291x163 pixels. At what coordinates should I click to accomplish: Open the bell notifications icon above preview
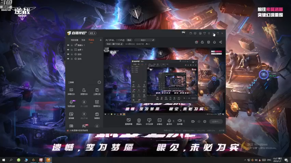[214, 42]
